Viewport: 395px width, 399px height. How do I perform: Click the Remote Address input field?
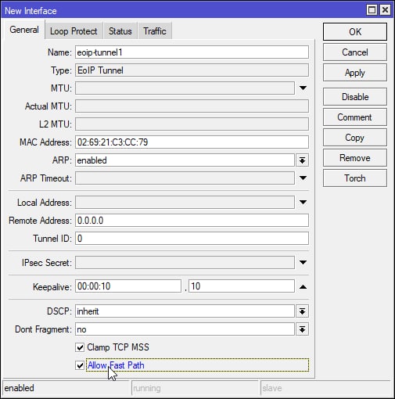pyautogui.click(x=192, y=221)
